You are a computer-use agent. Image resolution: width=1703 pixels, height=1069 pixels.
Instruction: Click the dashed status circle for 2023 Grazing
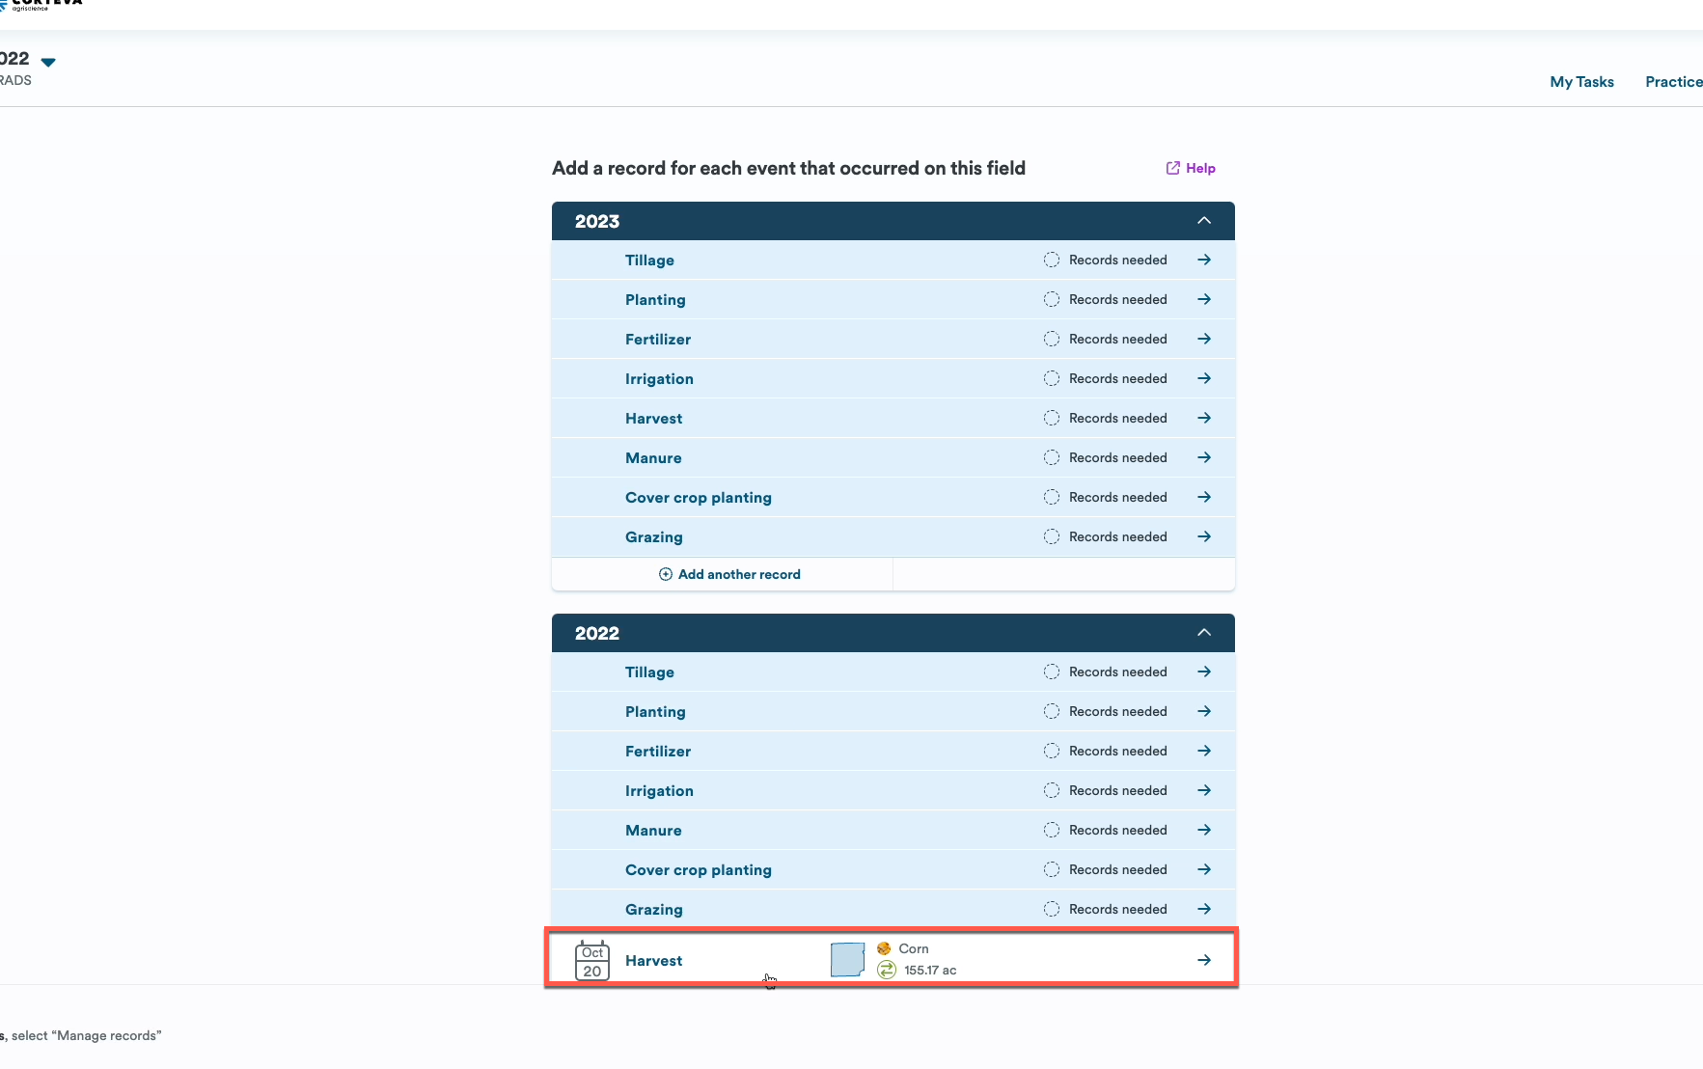(x=1051, y=536)
